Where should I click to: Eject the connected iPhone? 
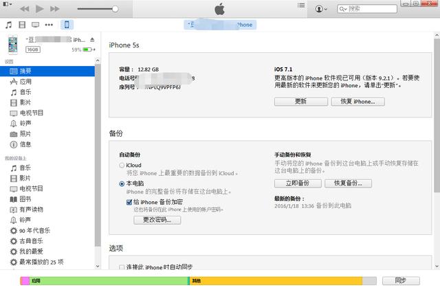(92, 40)
